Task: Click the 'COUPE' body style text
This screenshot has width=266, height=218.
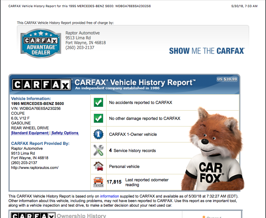Action: pos(18,113)
